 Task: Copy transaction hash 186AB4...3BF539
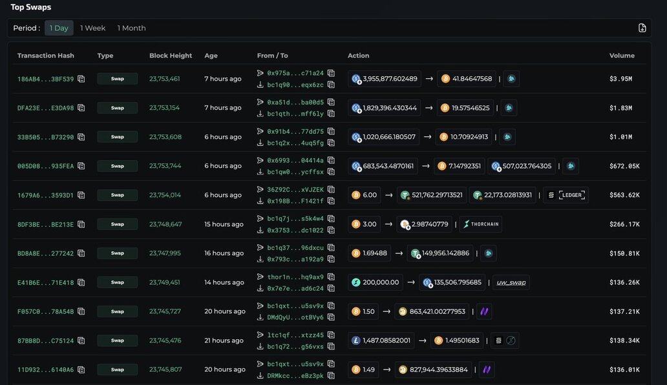(81, 79)
